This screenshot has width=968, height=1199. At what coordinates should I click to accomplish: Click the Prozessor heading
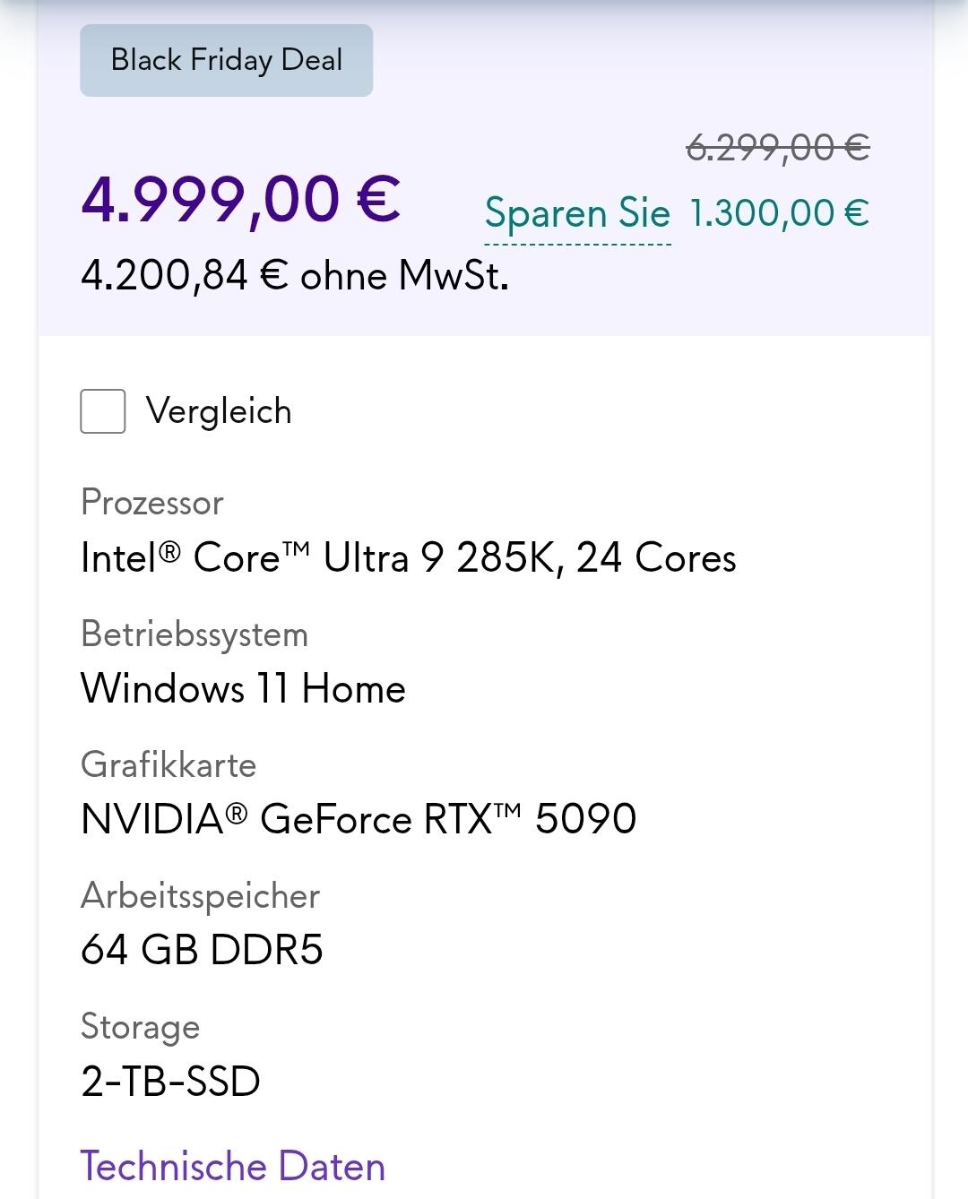pos(152,503)
